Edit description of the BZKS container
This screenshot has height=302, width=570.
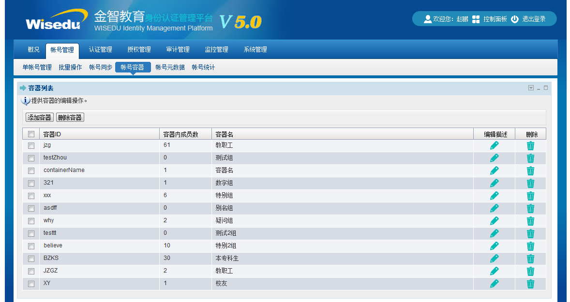(x=494, y=259)
